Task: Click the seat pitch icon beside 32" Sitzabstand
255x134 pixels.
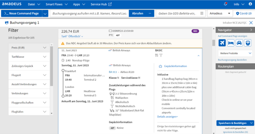Action: point(112,111)
